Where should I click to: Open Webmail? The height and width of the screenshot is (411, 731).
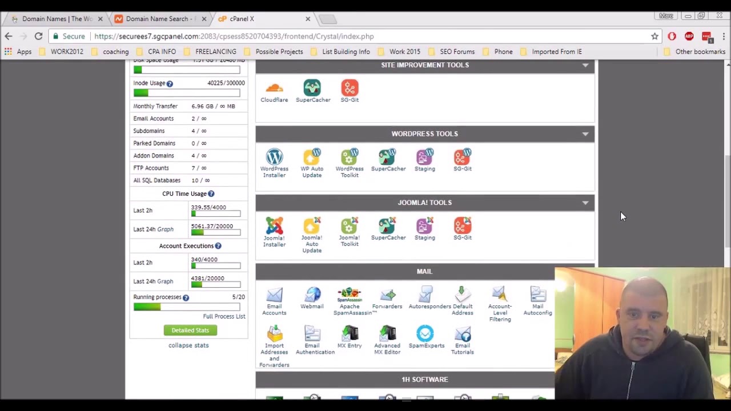coord(312,299)
